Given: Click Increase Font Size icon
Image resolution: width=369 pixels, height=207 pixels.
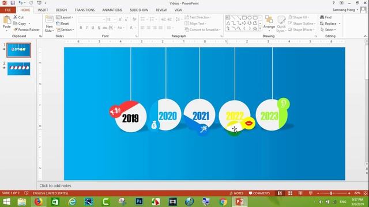Looking at the screenshot, I should pos(121,20).
